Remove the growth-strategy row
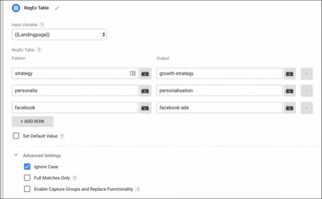This screenshot has width=322, height=199. pos(307,74)
